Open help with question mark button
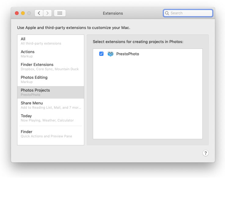 205,153
